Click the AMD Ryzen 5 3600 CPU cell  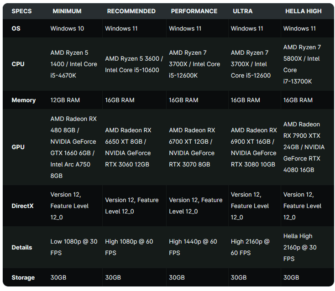[134, 64]
